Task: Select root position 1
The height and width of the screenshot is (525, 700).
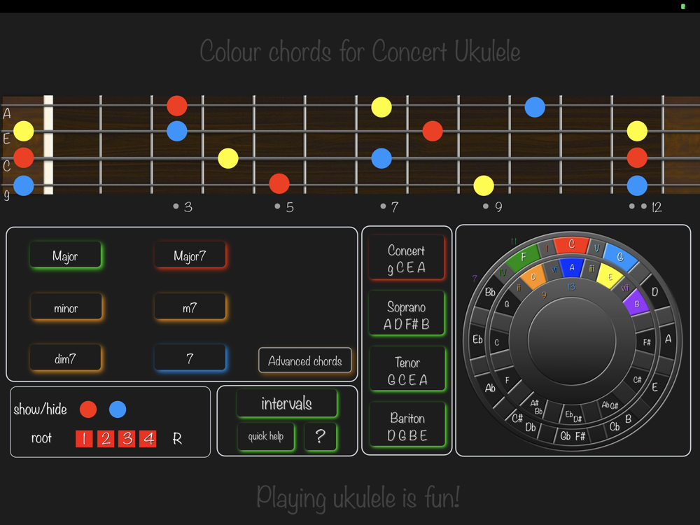Action: 84,439
